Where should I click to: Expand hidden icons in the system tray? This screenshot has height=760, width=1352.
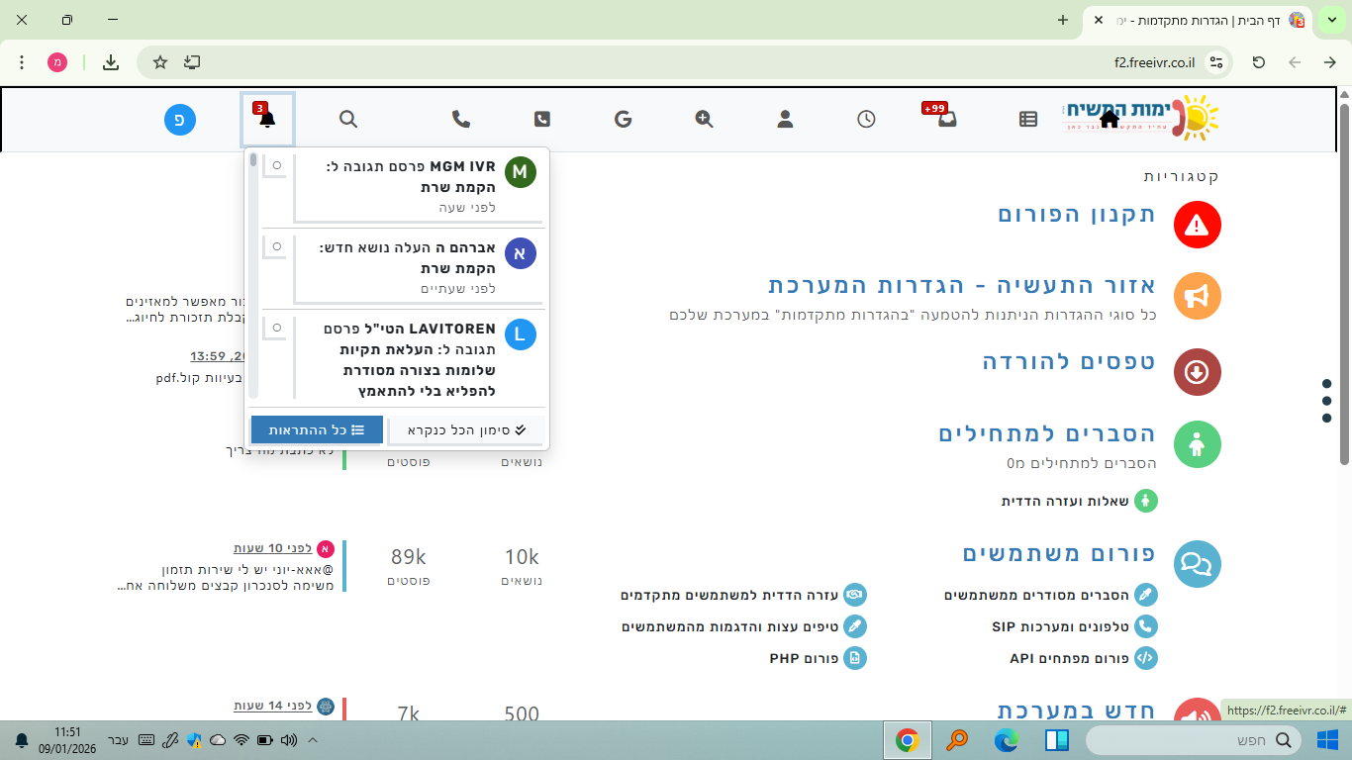[x=313, y=739]
